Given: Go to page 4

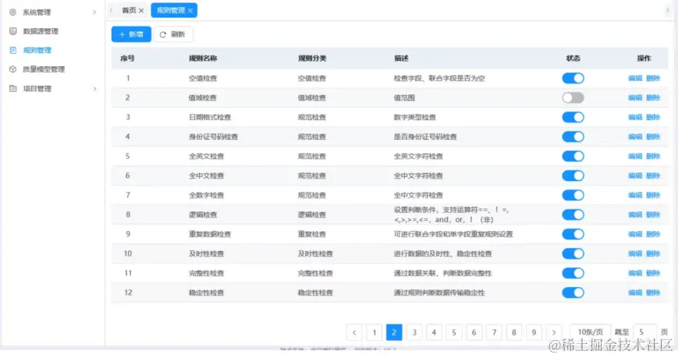Looking at the screenshot, I should click(434, 332).
